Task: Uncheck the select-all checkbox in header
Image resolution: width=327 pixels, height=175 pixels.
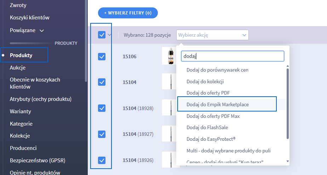Action: pyautogui.click(x=102, y=35)
